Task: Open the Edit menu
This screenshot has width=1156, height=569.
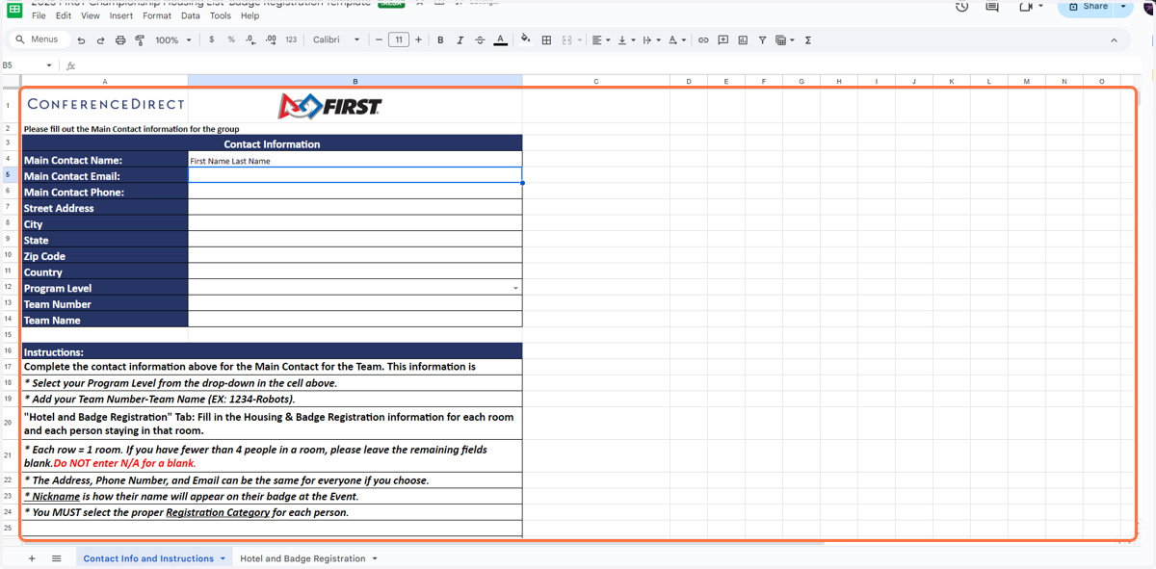Action: pos(64,16)
